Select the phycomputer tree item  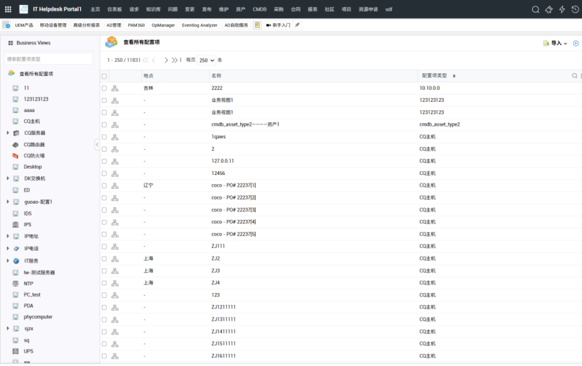click(x=38, y=318)
